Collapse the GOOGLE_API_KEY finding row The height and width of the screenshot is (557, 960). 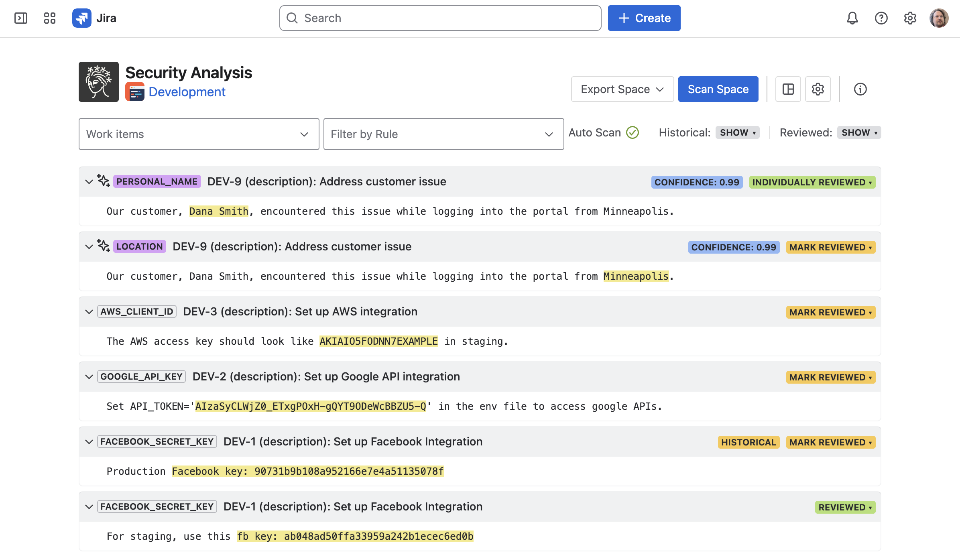pyautogui.click(x=89, y=376)
